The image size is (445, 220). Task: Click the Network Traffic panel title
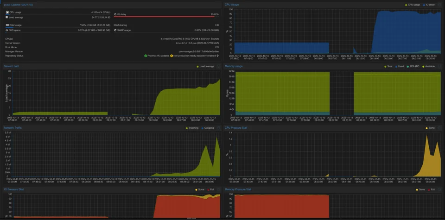tap(13, 127)
